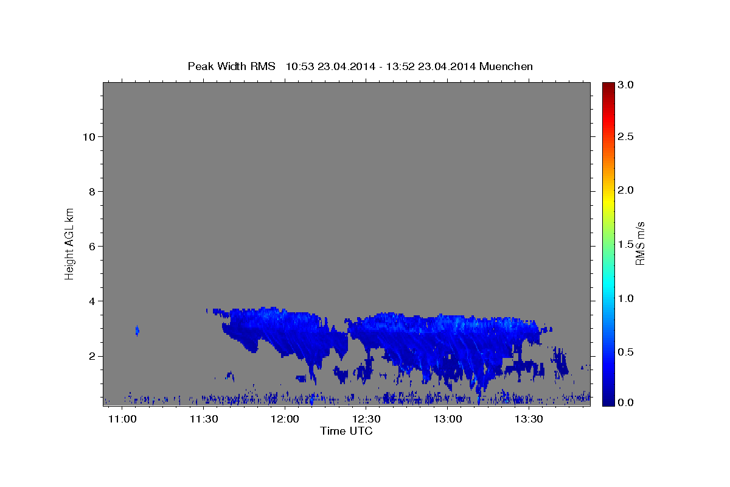Click the plot title 'Peak Width RMS'
Screen dimensions: 730x487
click(231, 66)
